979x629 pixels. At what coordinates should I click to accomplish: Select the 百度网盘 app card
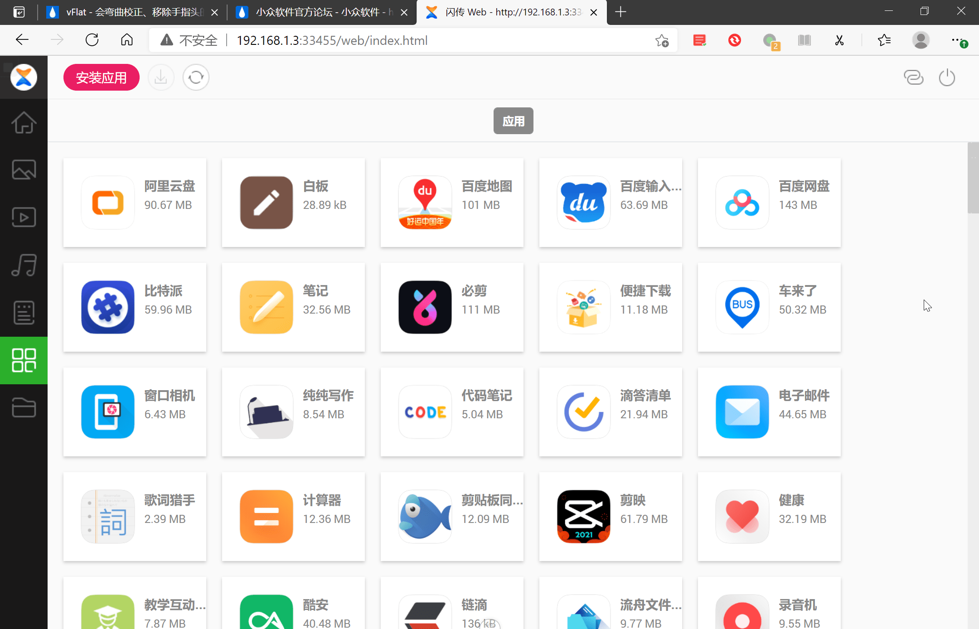point(769,203)
